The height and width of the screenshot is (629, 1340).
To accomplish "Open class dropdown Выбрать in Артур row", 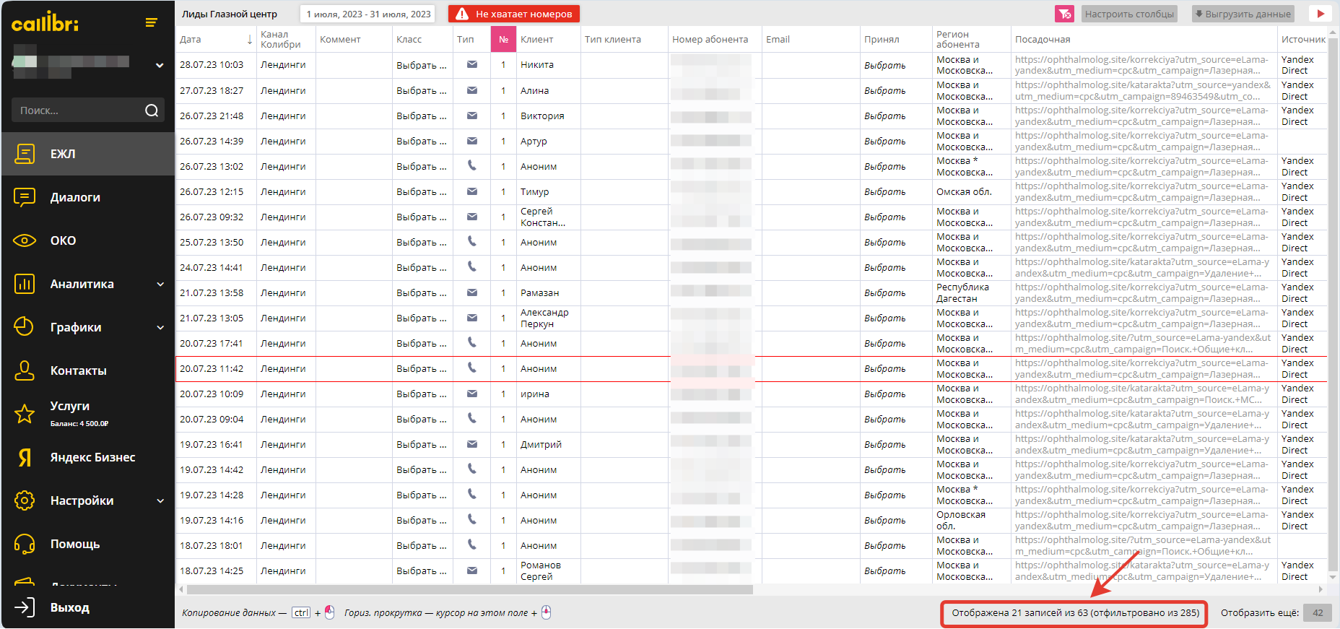I will pos(422,141).
